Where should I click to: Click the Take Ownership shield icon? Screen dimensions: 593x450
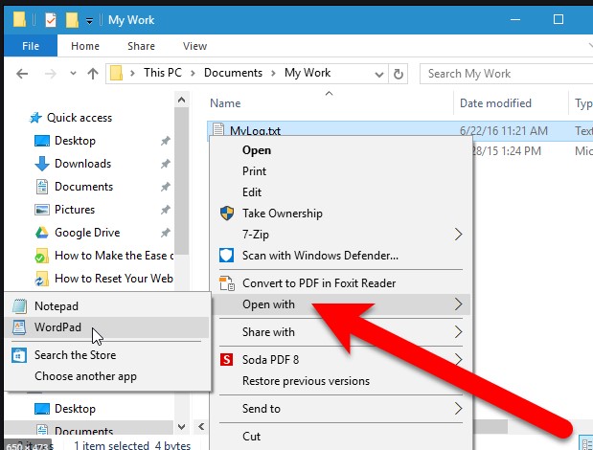pos(227,214)
